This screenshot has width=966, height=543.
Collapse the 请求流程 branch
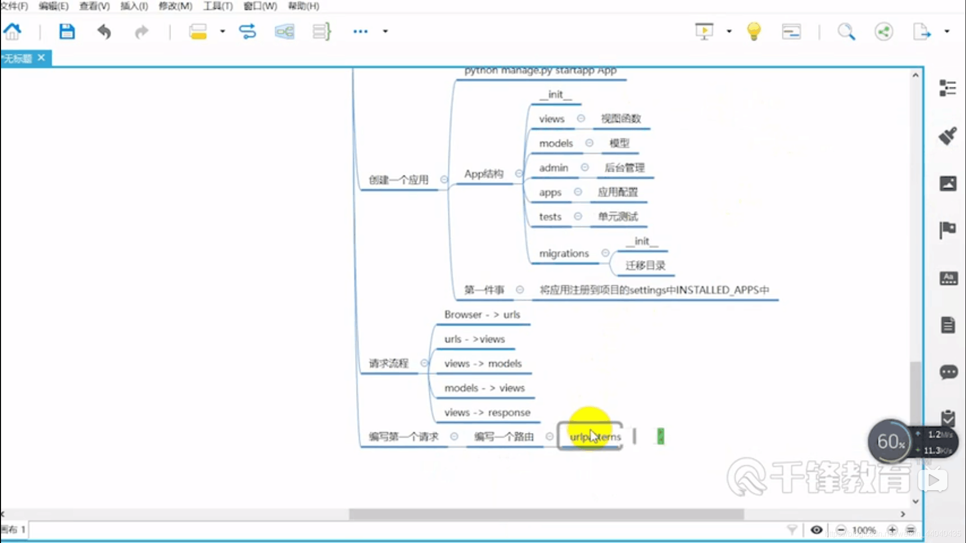(x=424, y=363)
